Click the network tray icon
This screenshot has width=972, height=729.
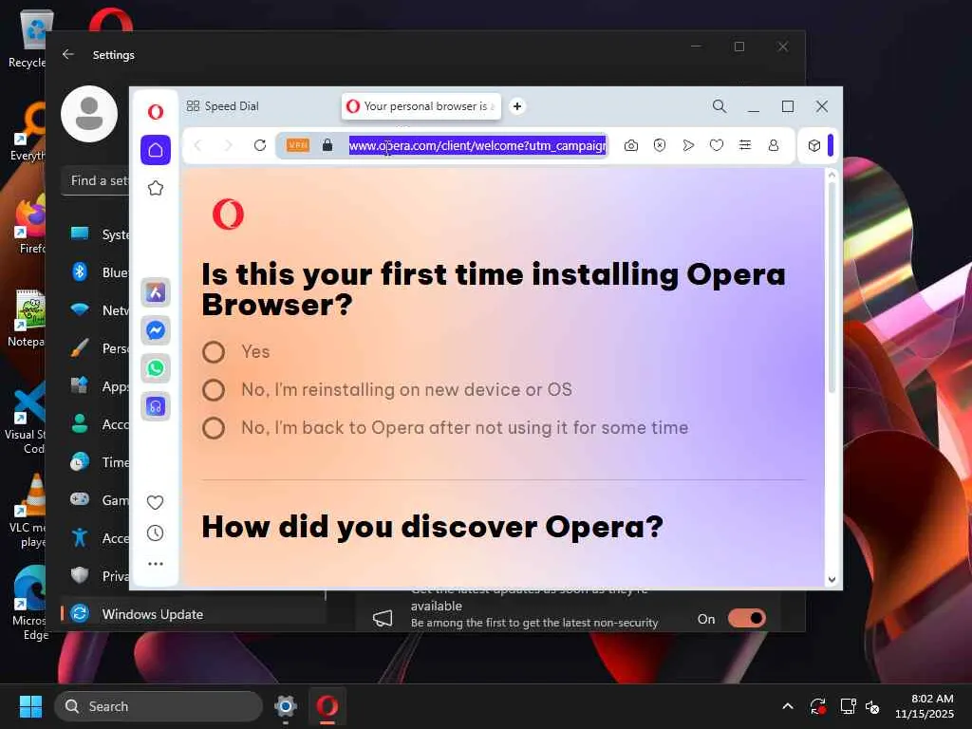coord(848,706)
